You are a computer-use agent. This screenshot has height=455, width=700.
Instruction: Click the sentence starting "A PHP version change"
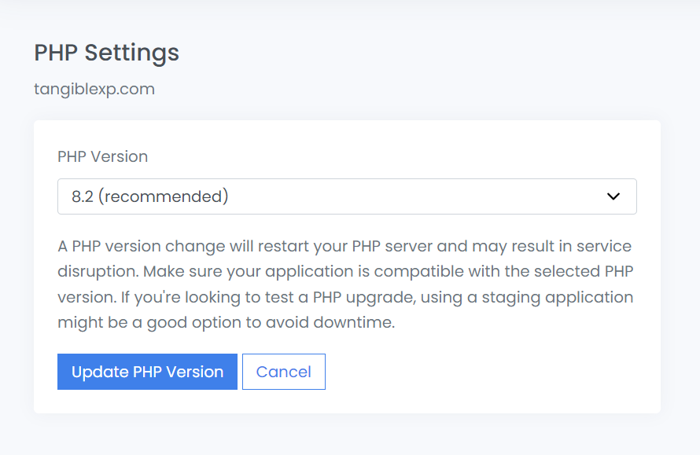click(236, 246)
